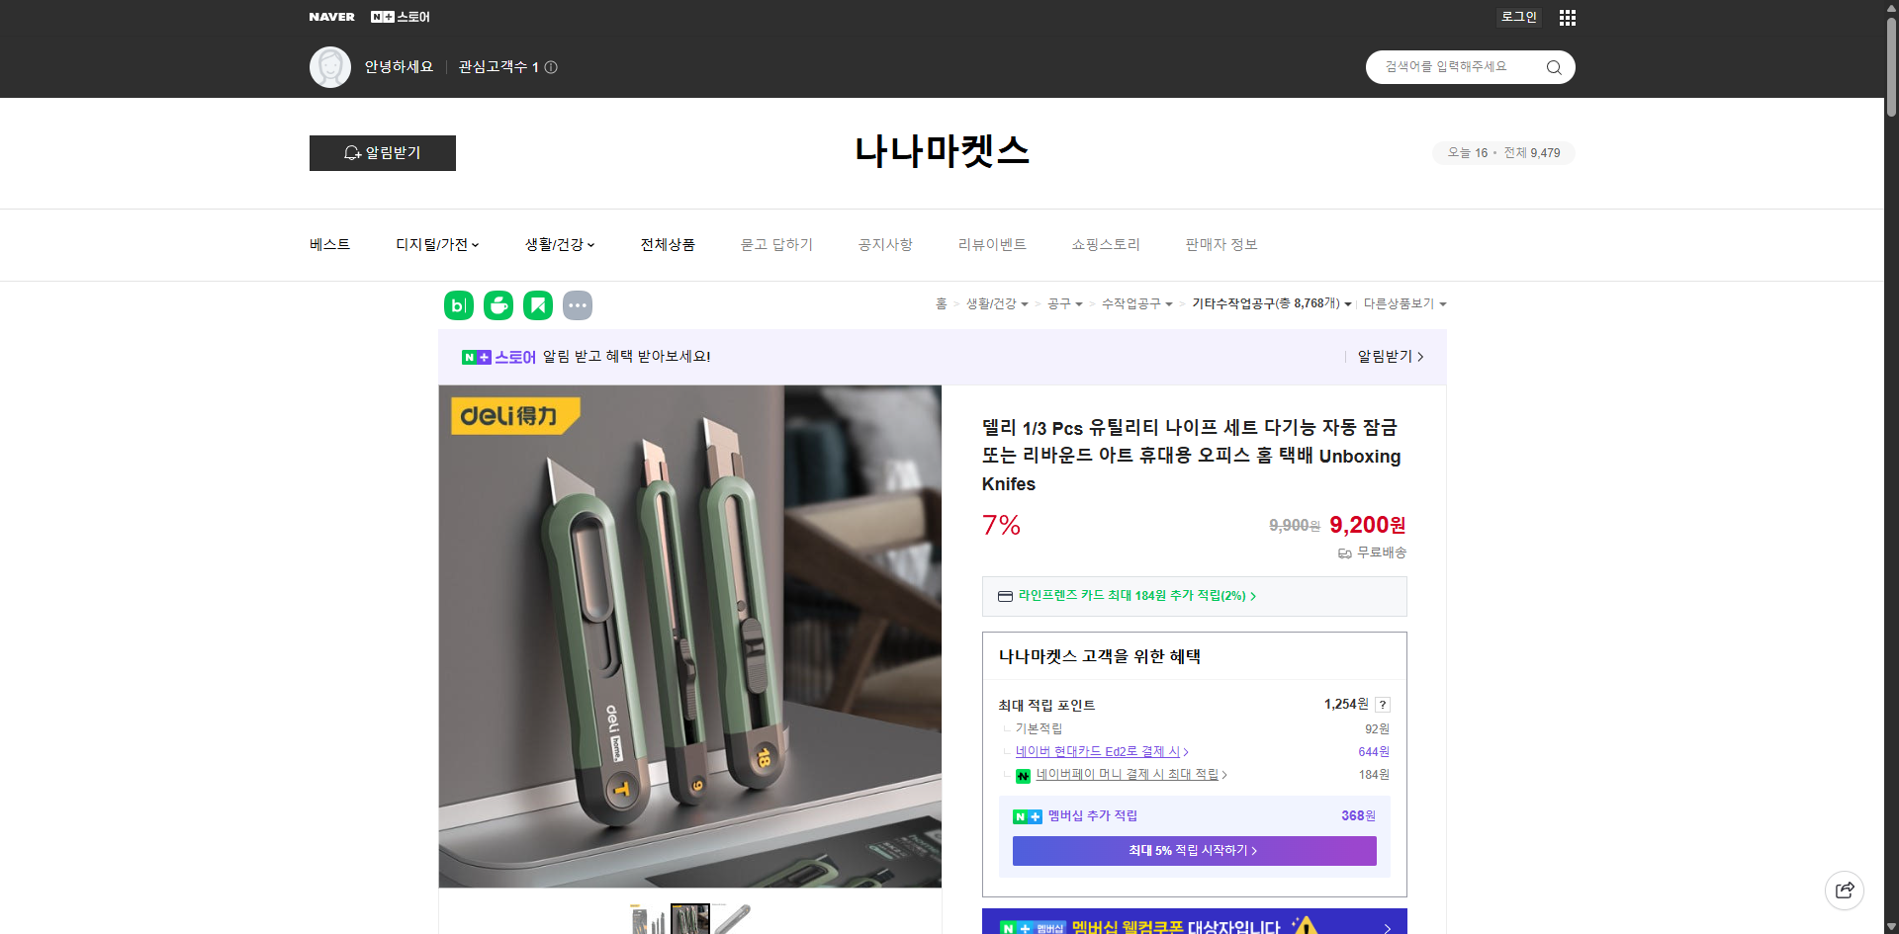Share the product to Naver Cafe
The width and height of the screenshot is (1899, 934).
[x=497, y=305]
